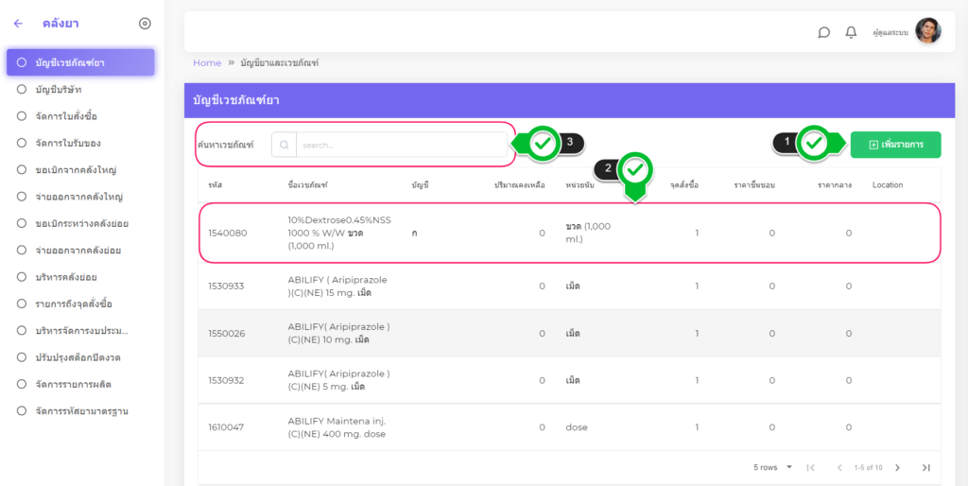Jump to first page of table
The height and width of the screenshot is (486, 968).
(810, 467)
